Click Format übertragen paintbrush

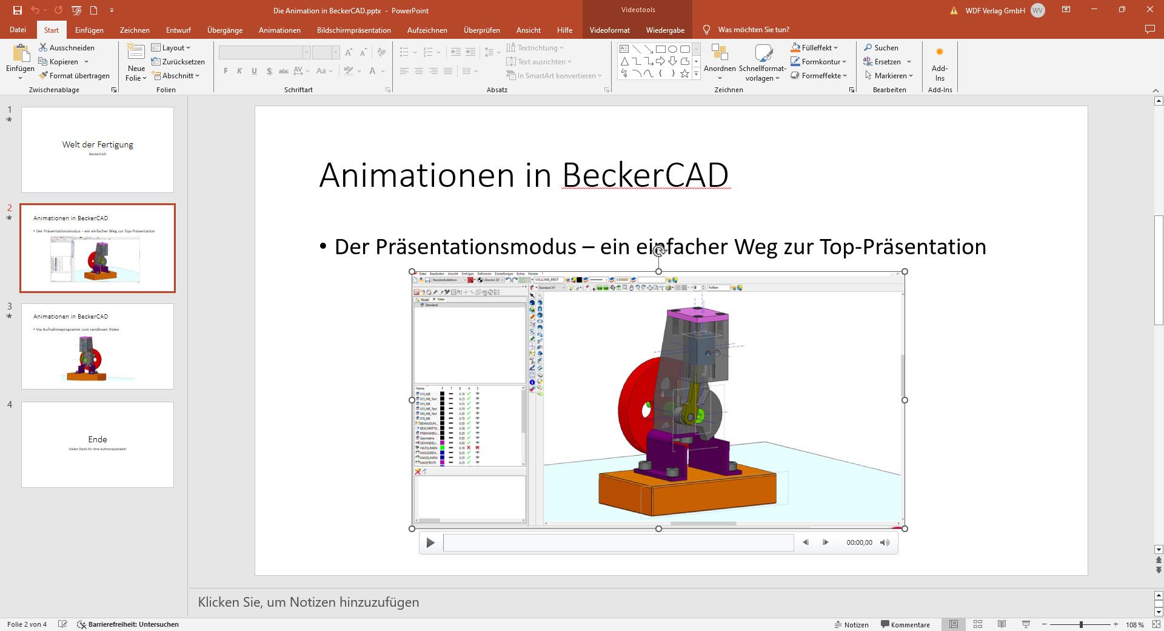pos(74,76)
